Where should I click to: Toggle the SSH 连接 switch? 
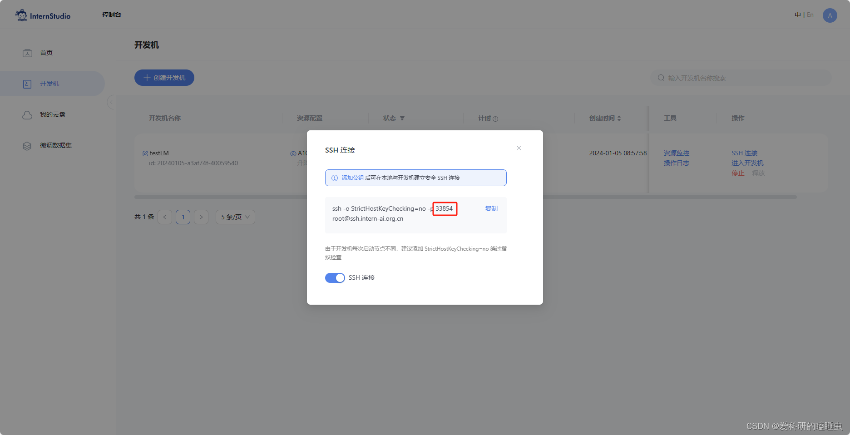[x=335, y=278]
